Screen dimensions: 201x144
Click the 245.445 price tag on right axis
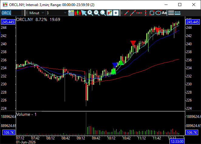[x=193, y=22]
